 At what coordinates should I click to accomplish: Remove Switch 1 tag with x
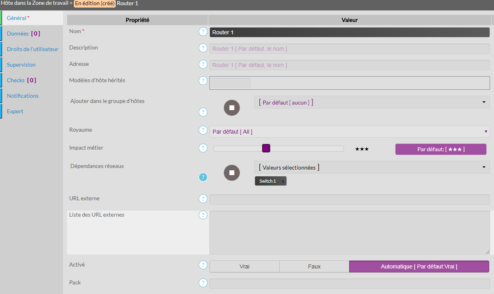(x=283, y=181)
